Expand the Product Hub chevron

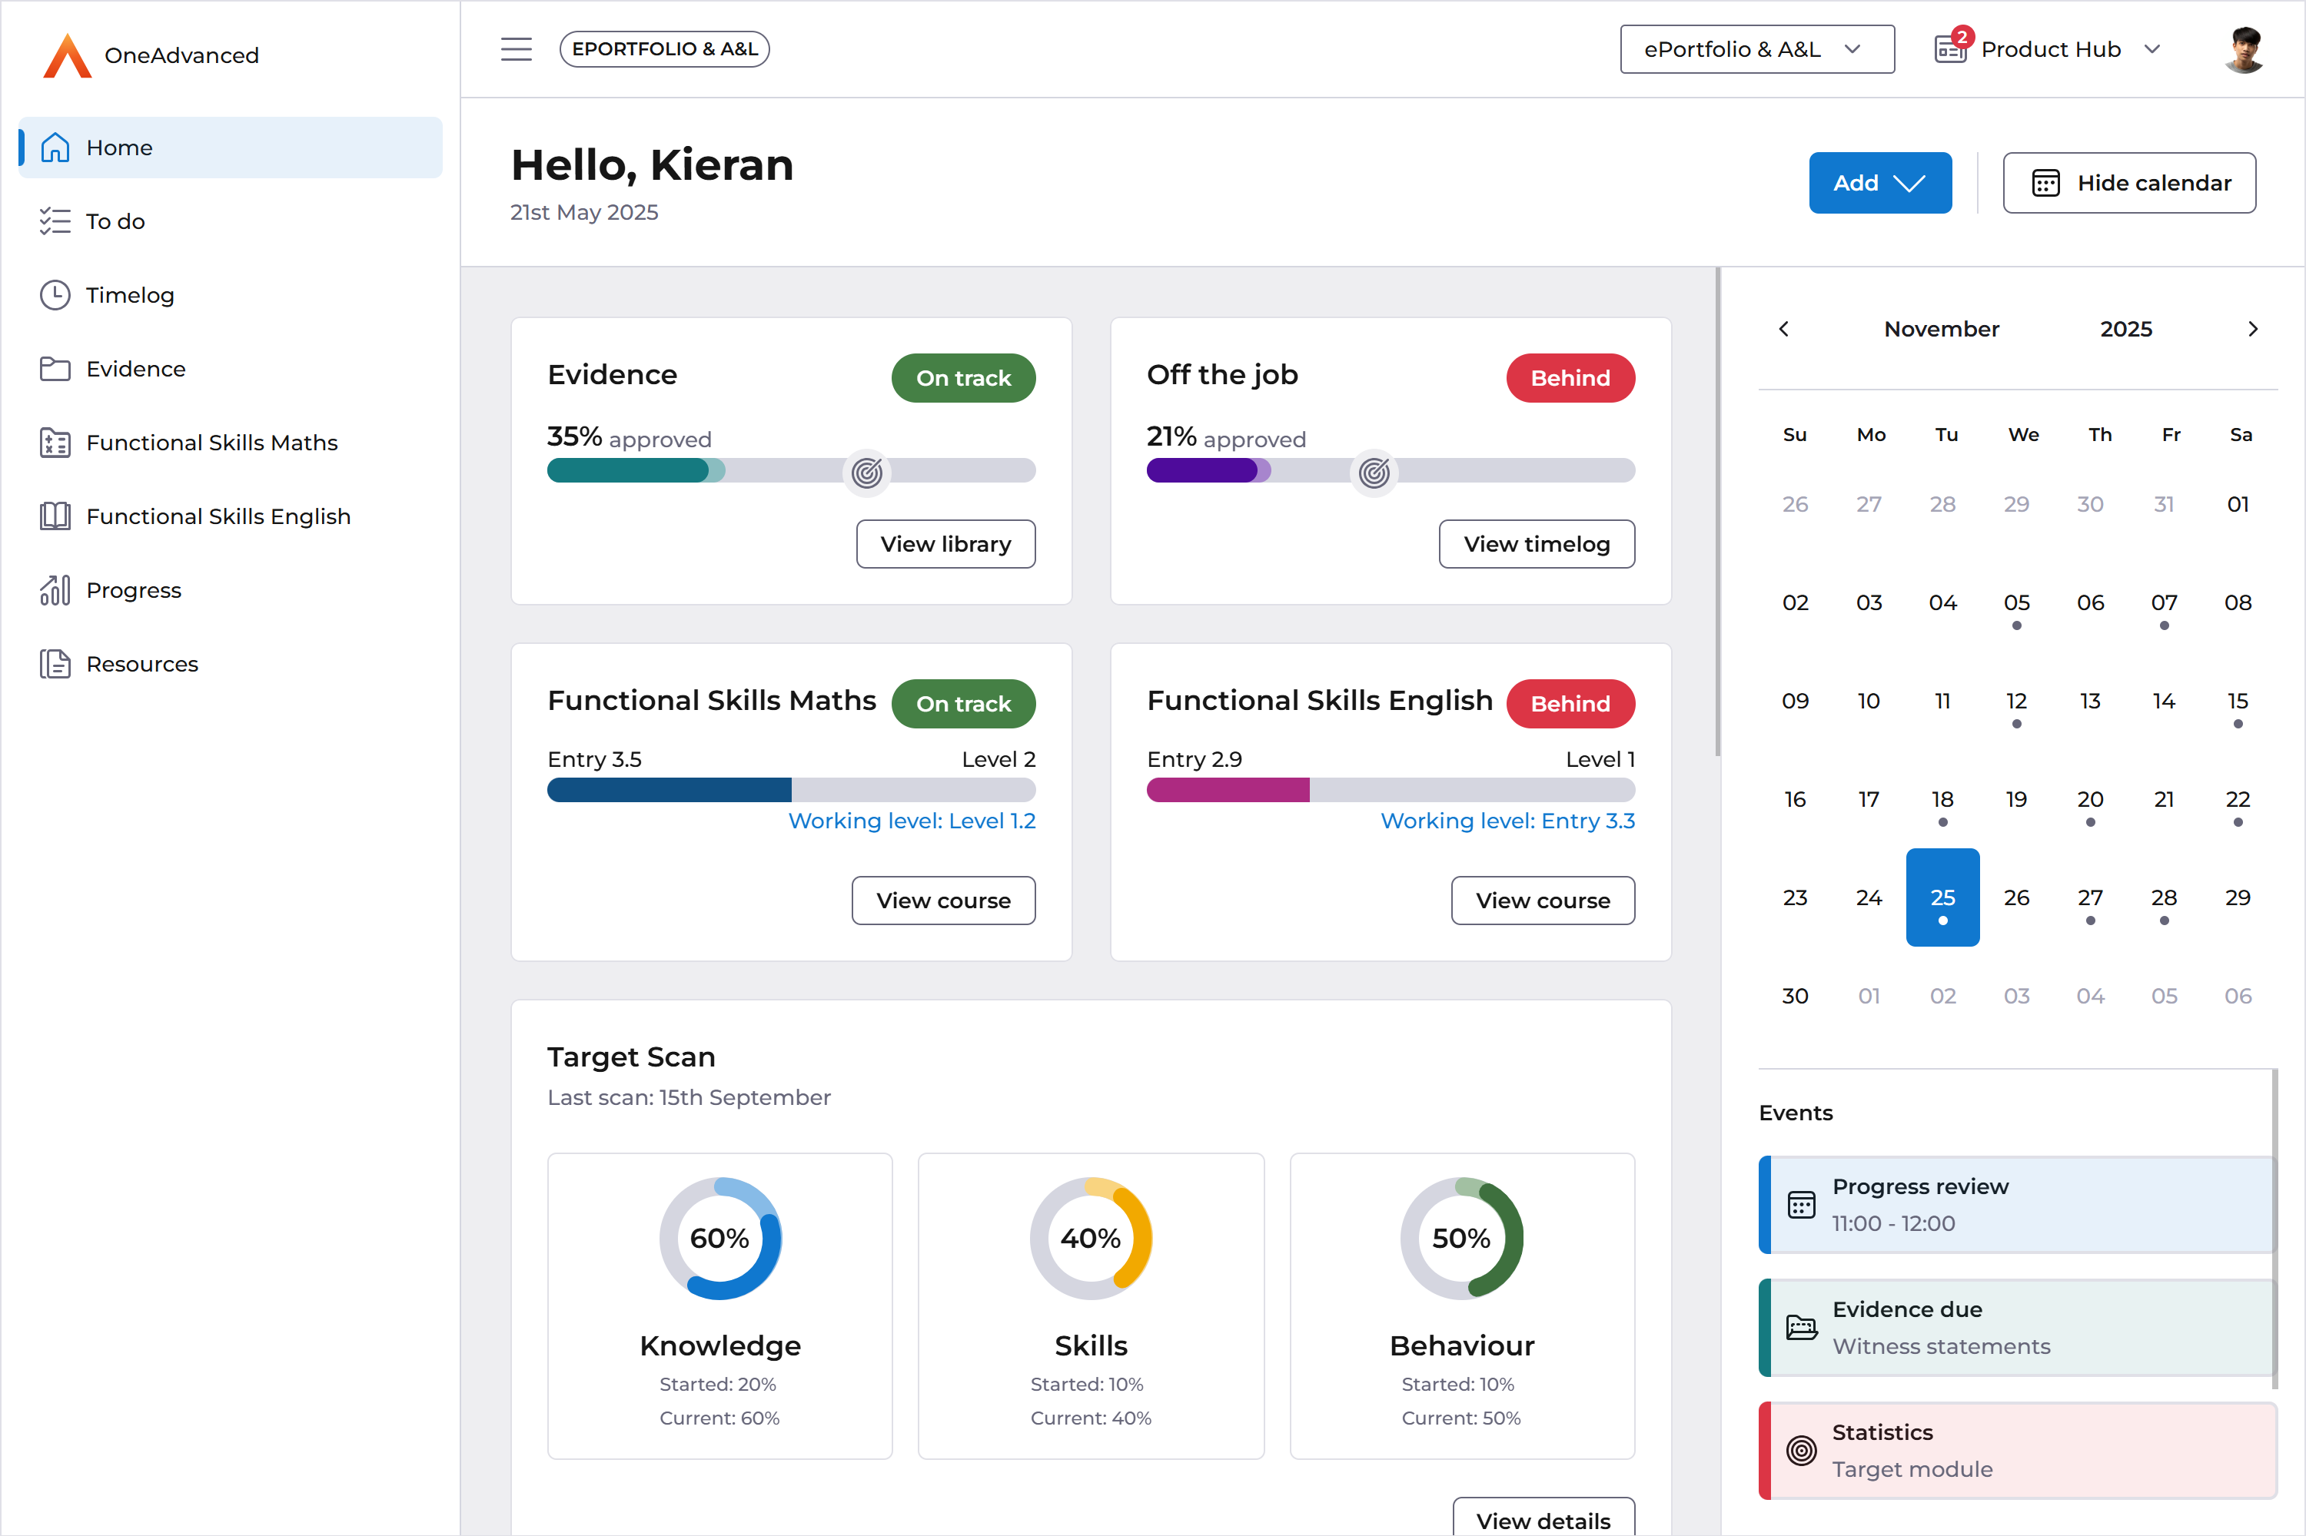pyautogui.click(x=2152, y=49)
